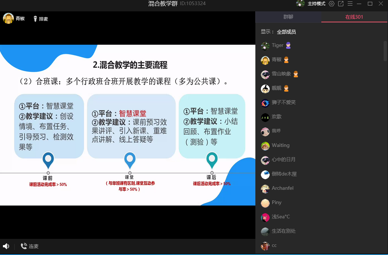Click the purple admin badge beside Tiger

click(x=288, y=45)
